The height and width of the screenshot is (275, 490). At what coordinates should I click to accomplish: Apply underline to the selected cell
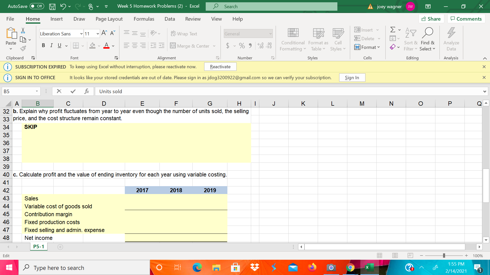(59, 45)
